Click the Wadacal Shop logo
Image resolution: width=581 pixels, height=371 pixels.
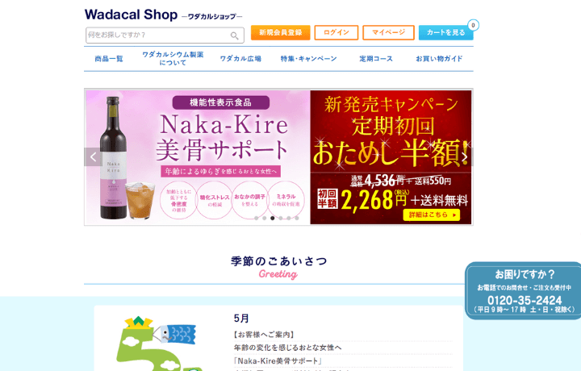163,15
